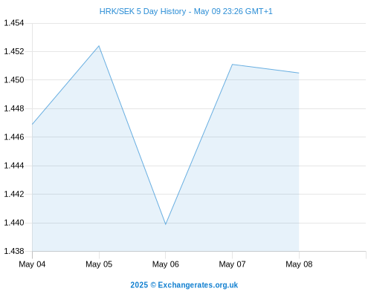
Task: Click the 1.452 y-axis label
Action: [x=14, y=51]
